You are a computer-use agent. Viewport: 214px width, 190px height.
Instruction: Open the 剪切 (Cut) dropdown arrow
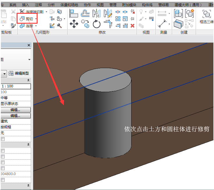click(36, 19)
